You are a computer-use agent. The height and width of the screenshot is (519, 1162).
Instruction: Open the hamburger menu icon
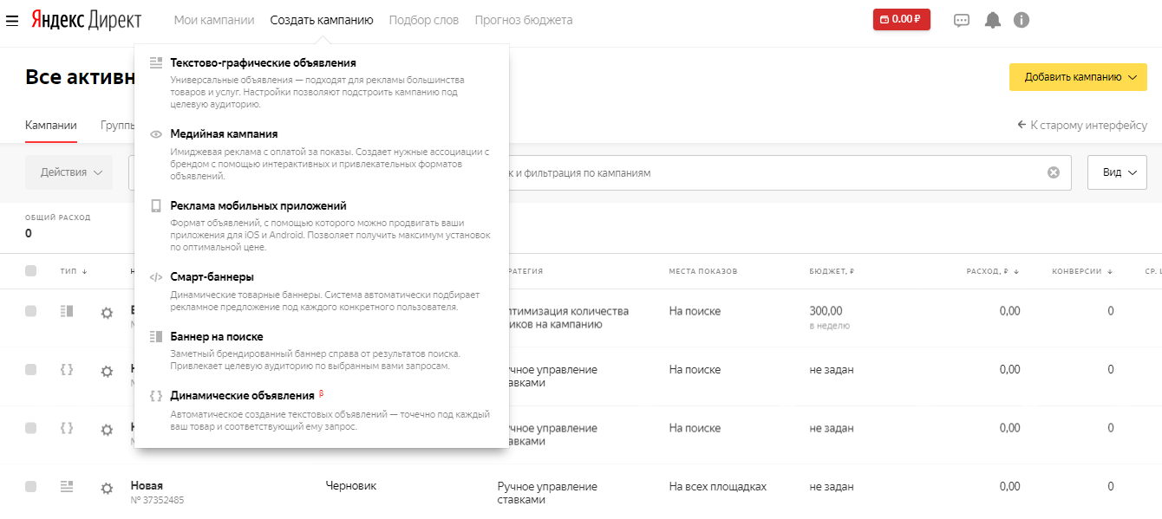pos(12,20)
